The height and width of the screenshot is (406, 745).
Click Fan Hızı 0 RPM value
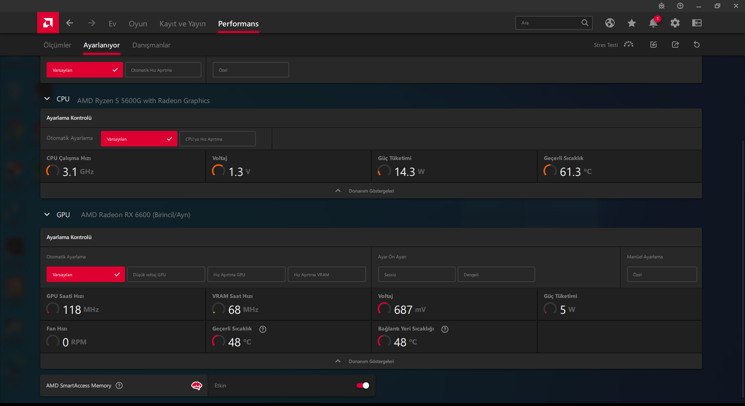74,342
